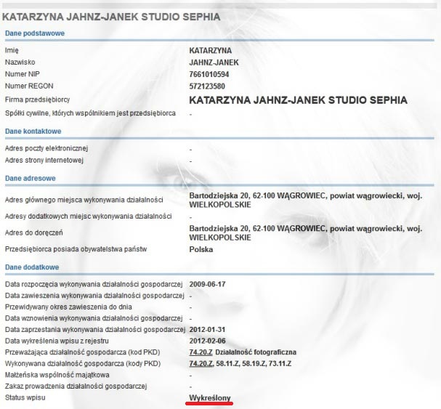Click the Małżeńska wspólność majątkowa label

(57, 375)
